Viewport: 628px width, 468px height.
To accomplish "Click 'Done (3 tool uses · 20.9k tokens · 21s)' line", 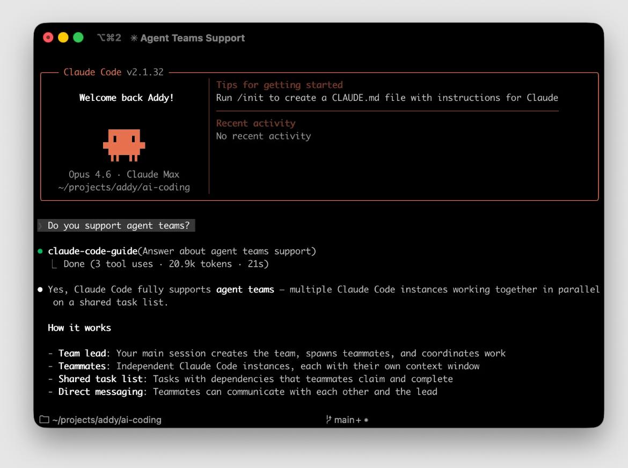I will tap(166, 264).
